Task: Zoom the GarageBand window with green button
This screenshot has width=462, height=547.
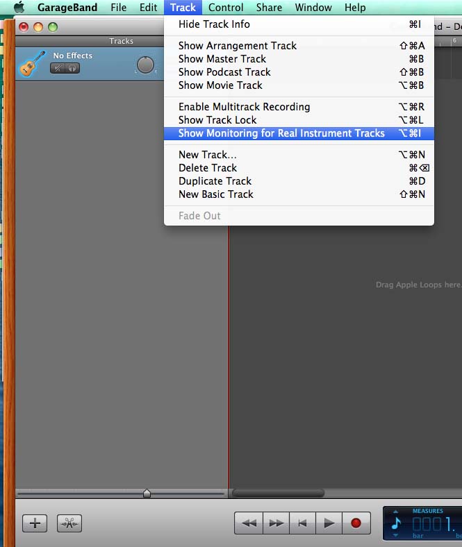Action: coord(53,27)
